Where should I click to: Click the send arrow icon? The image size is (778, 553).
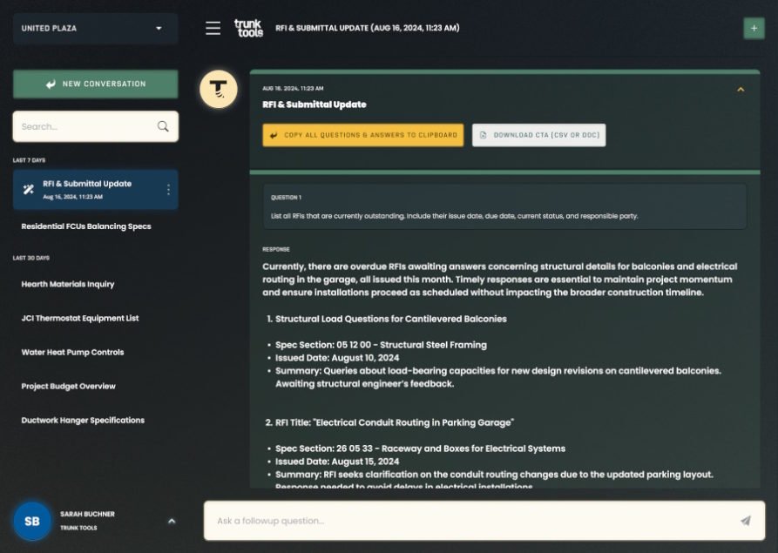(745, 521)
